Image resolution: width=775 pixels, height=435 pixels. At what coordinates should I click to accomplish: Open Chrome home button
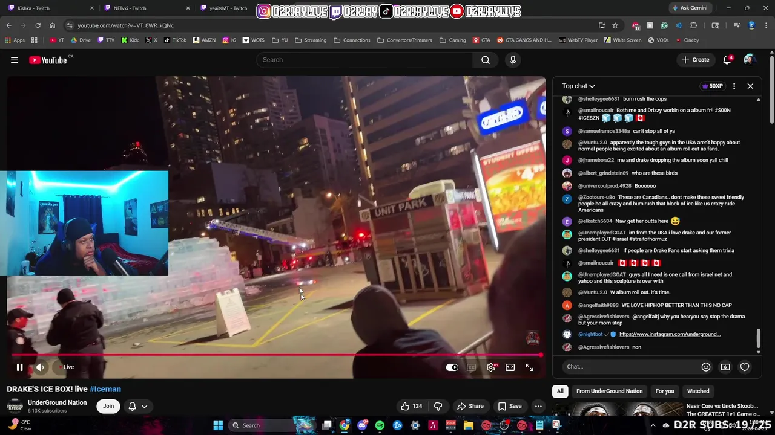click(x=52, y=25)
